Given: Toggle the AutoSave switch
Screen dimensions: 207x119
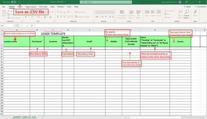Looking at the screenshot, I should (14, 2).
